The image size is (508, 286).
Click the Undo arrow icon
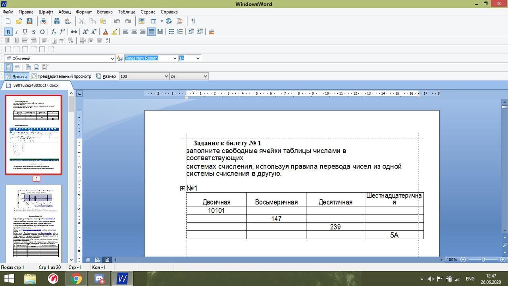(x=117, y=21)
